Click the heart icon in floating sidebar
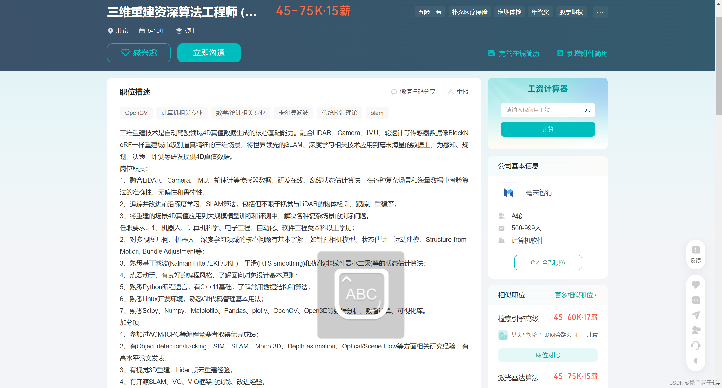 tap(695, 285)
